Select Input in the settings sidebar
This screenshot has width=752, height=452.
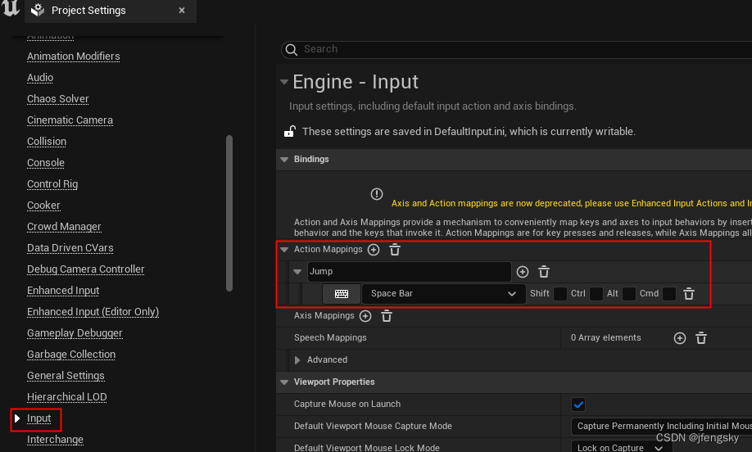tap(39, 418)
